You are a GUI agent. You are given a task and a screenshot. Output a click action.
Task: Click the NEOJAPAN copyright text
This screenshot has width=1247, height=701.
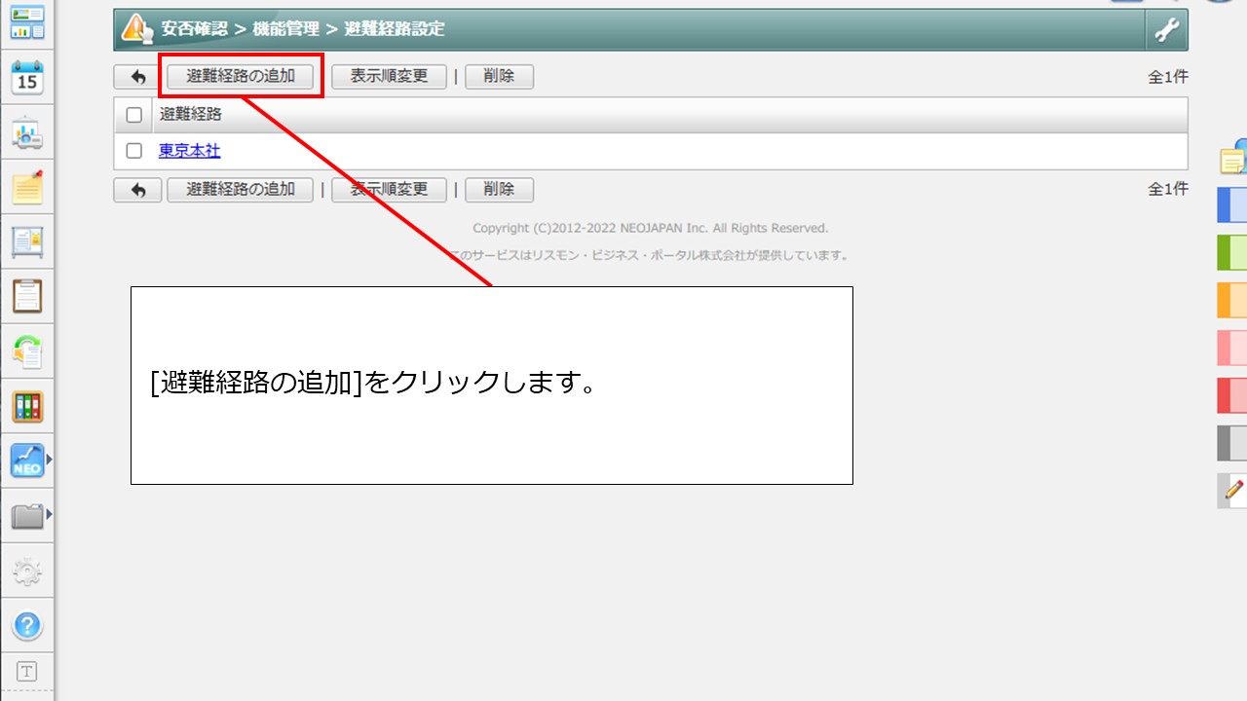pos(651,228)
